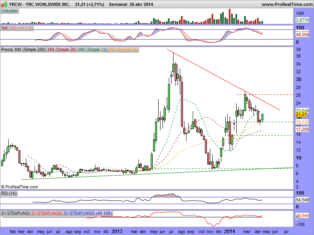Click the 38 price axis label
The height and width of the screenshot is (235, 314).
tap(298, 49)
